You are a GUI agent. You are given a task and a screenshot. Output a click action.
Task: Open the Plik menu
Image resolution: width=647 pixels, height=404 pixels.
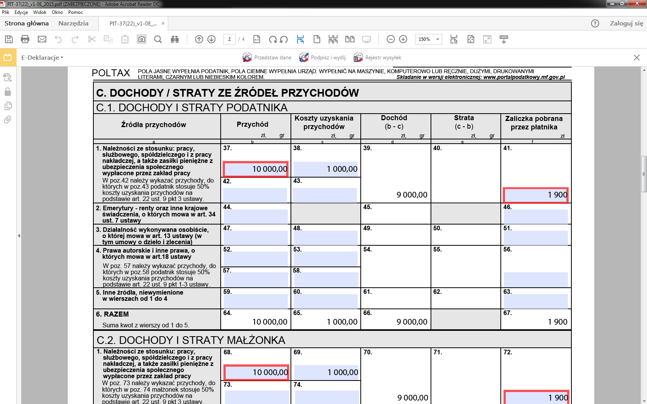pyautogui.click(x=5, y=12)
